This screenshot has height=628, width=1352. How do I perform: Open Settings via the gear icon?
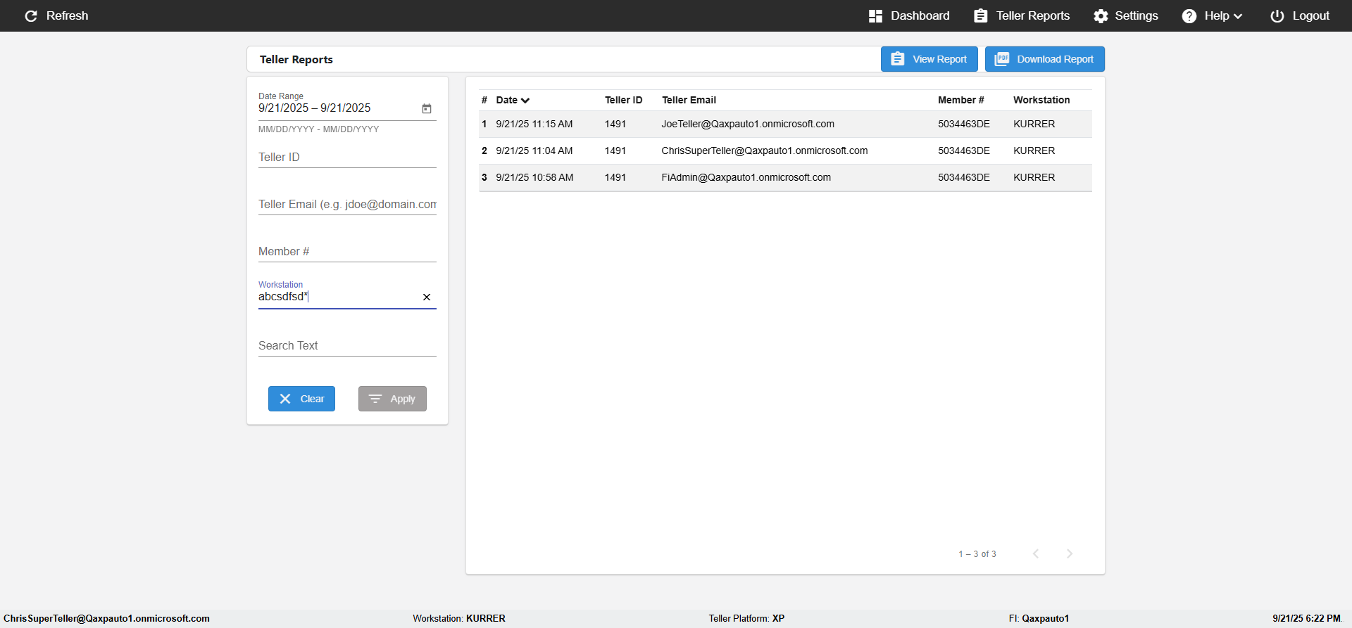click(x=1101, y=15)
